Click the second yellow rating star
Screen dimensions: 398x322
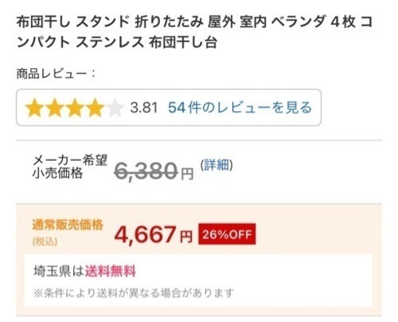point(54,108)
